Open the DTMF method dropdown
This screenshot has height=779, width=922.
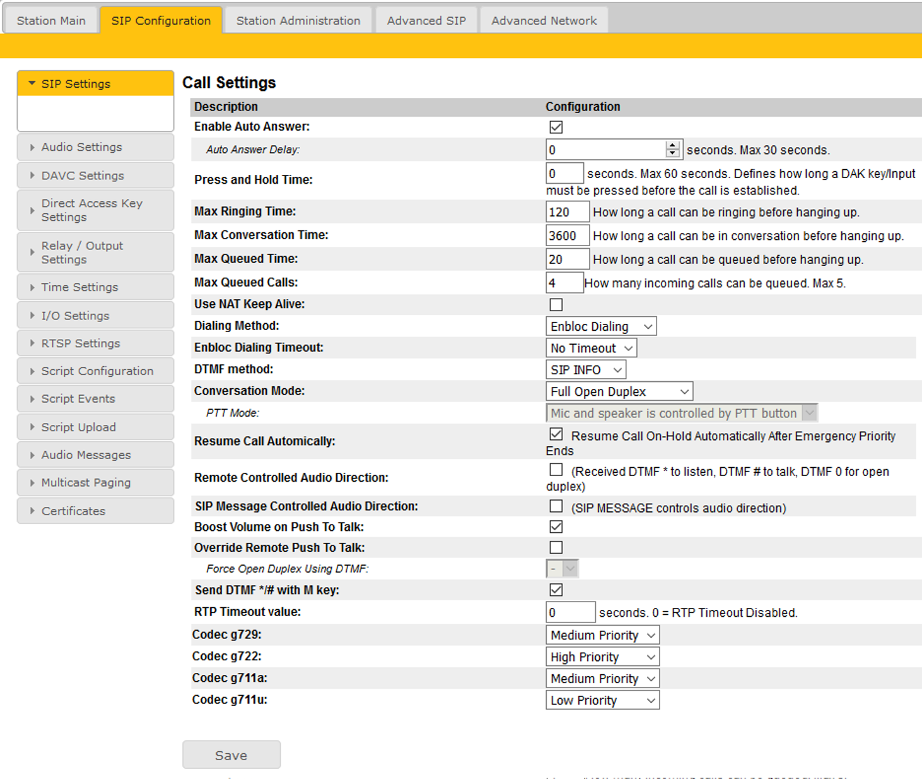click(x=586, y=370)
